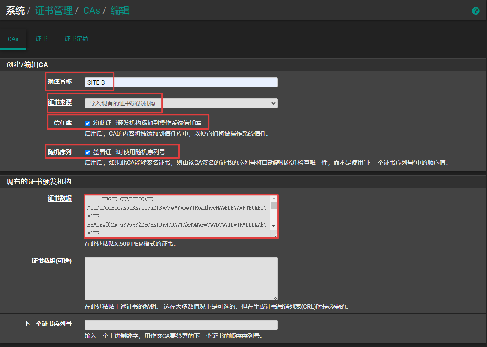Click the down arrow of 证书数据 scrollbar

point(274,226)
